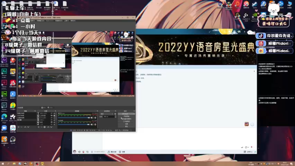Adjust second mixer channel volume slider
The height and width of the screenshot is (166, 295).
click(x=74, y=124)
